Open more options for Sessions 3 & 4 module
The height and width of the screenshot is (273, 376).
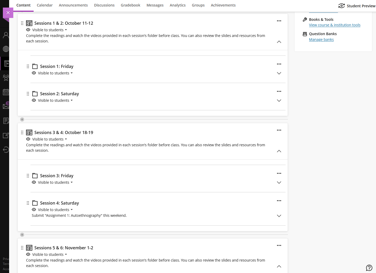(x=279, y=130)
